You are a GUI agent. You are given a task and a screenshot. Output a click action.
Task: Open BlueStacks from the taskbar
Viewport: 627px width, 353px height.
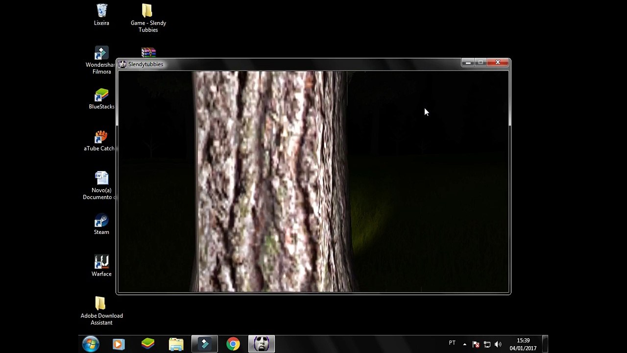(x=147, y=344)
